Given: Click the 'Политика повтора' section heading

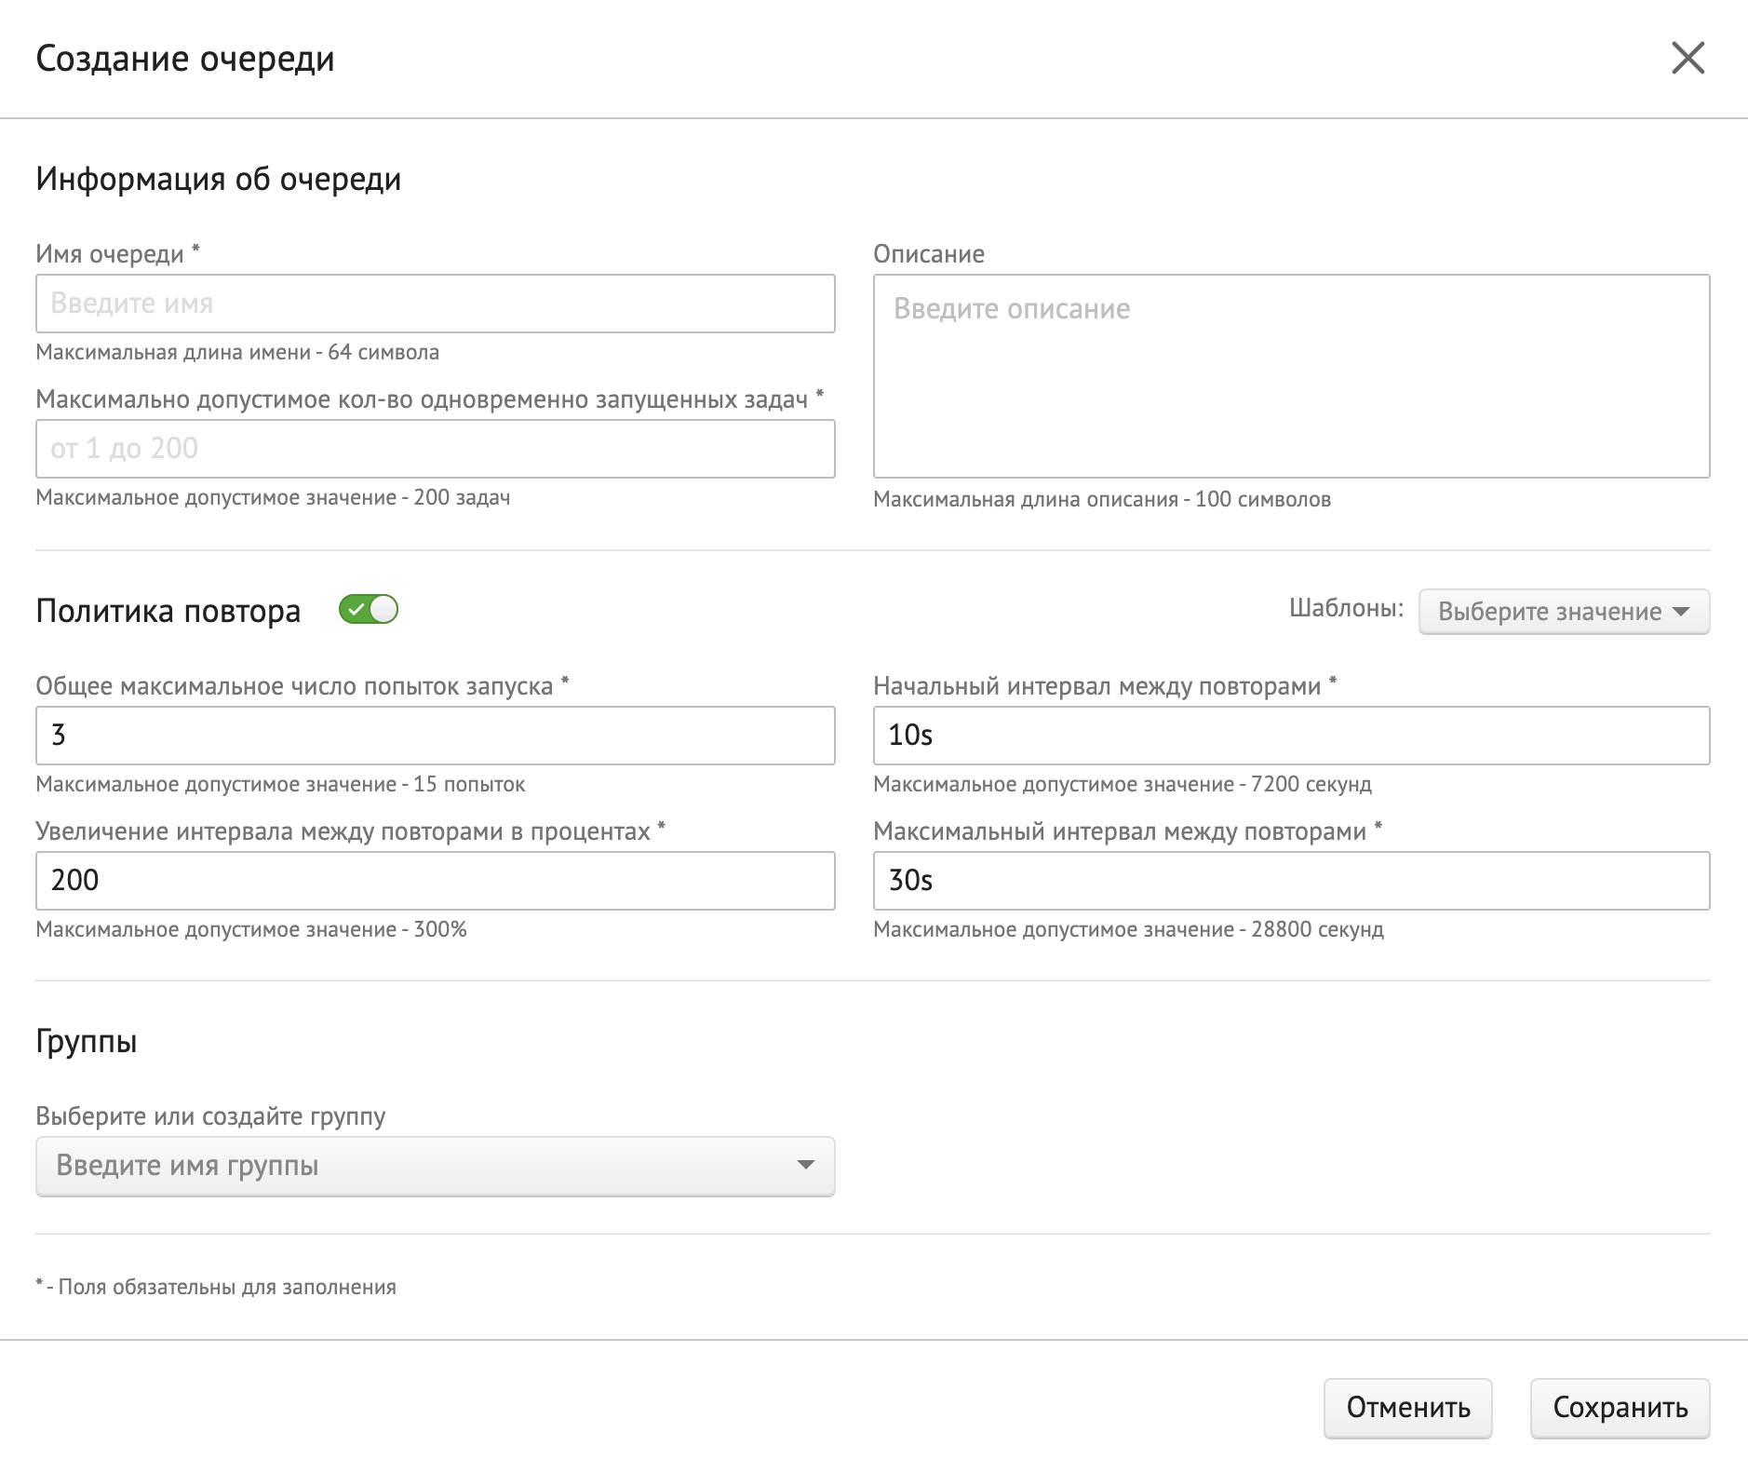Looking at the screenshot, I should point(168,611).
